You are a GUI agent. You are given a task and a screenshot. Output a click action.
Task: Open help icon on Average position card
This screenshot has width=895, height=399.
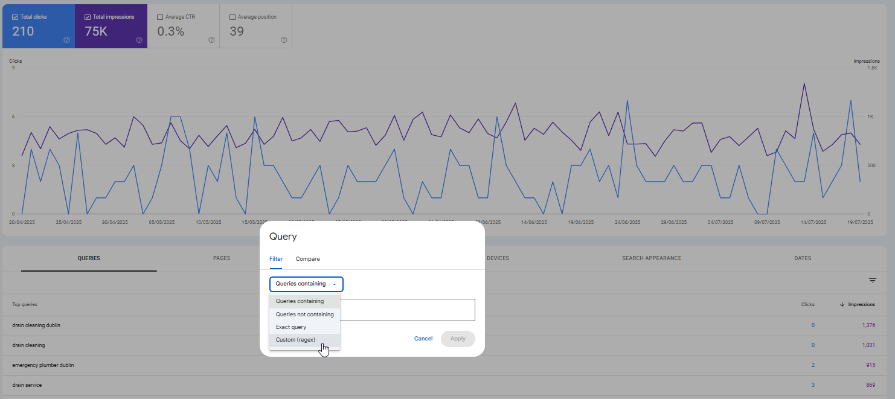coord(284,40)
